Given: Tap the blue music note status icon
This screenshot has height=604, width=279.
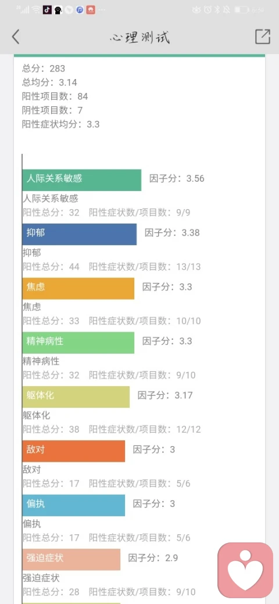Looking at the screenshot, I should coord(80,10).
